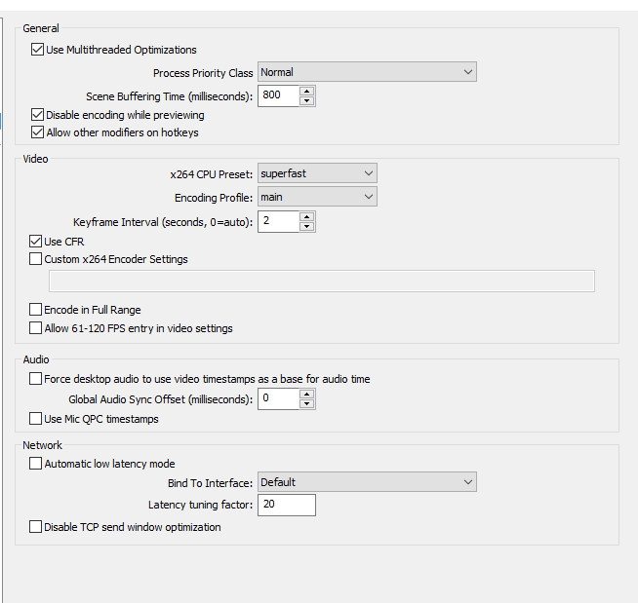
Task: Toggle Use Multithreaded Optimizations checkbox
Action: (37, 50)
